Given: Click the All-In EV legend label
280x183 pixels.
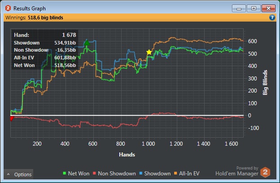Looking at the screenshot, I should pos(189,174).
